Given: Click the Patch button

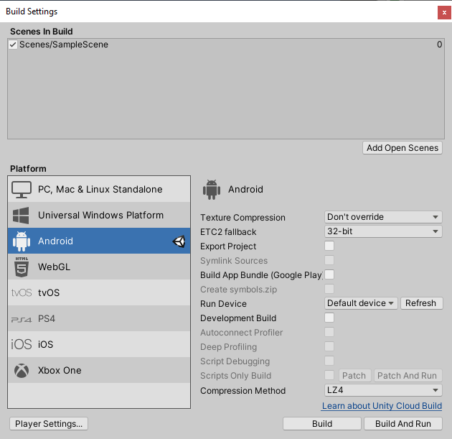Looking at the screenshot, I should (354, 376).
